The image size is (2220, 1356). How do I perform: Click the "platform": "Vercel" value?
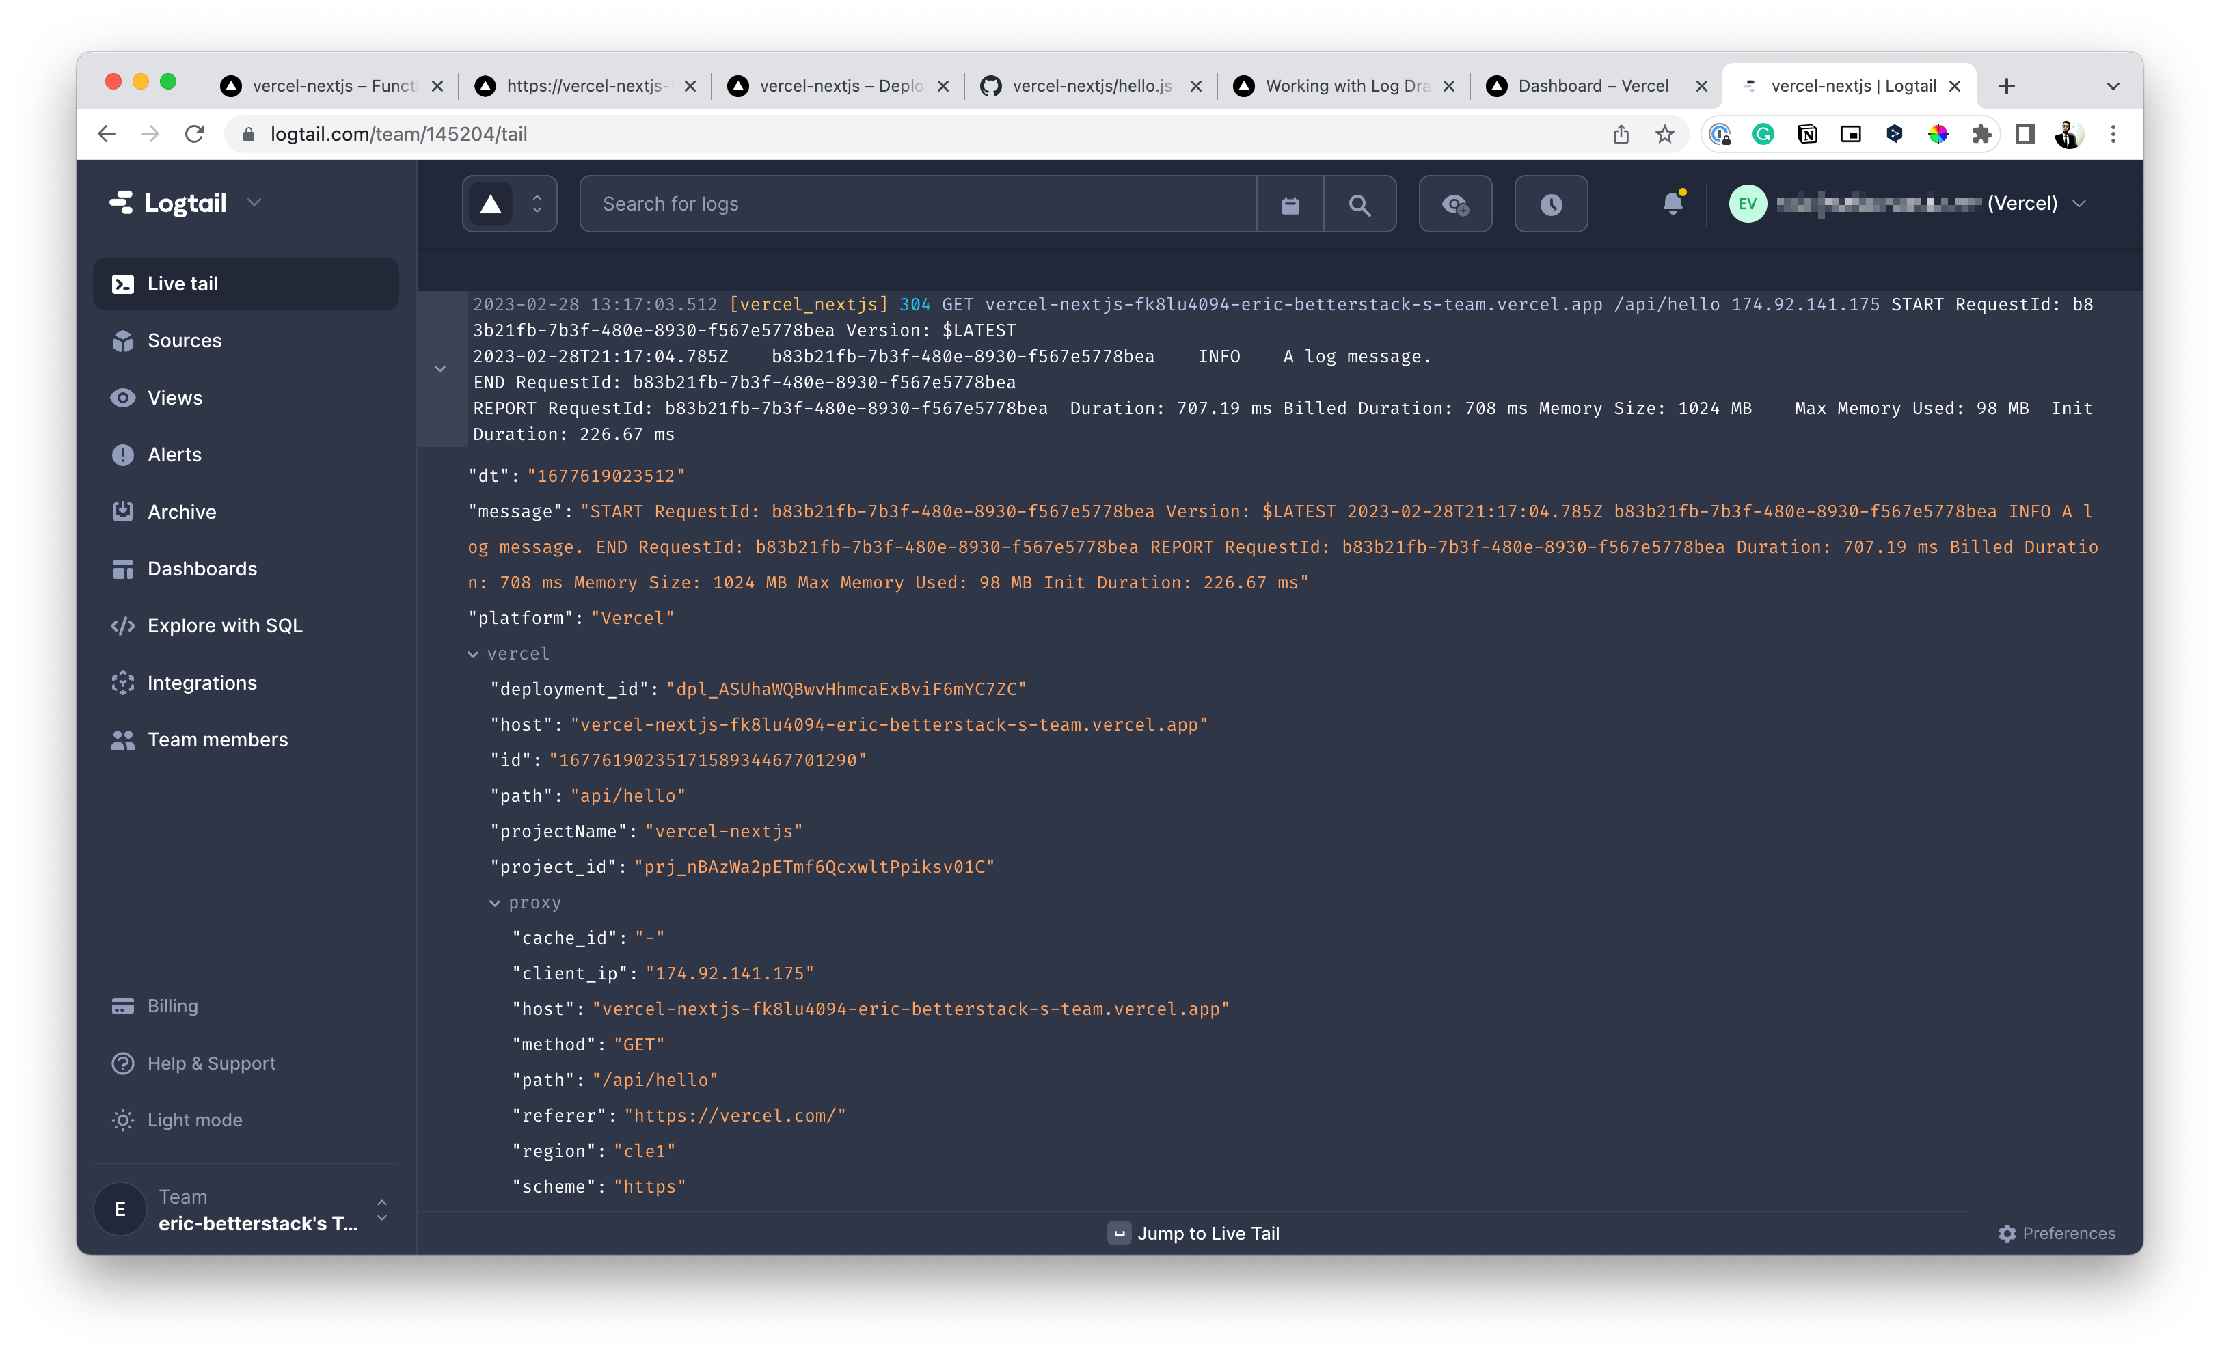point(632,618)
